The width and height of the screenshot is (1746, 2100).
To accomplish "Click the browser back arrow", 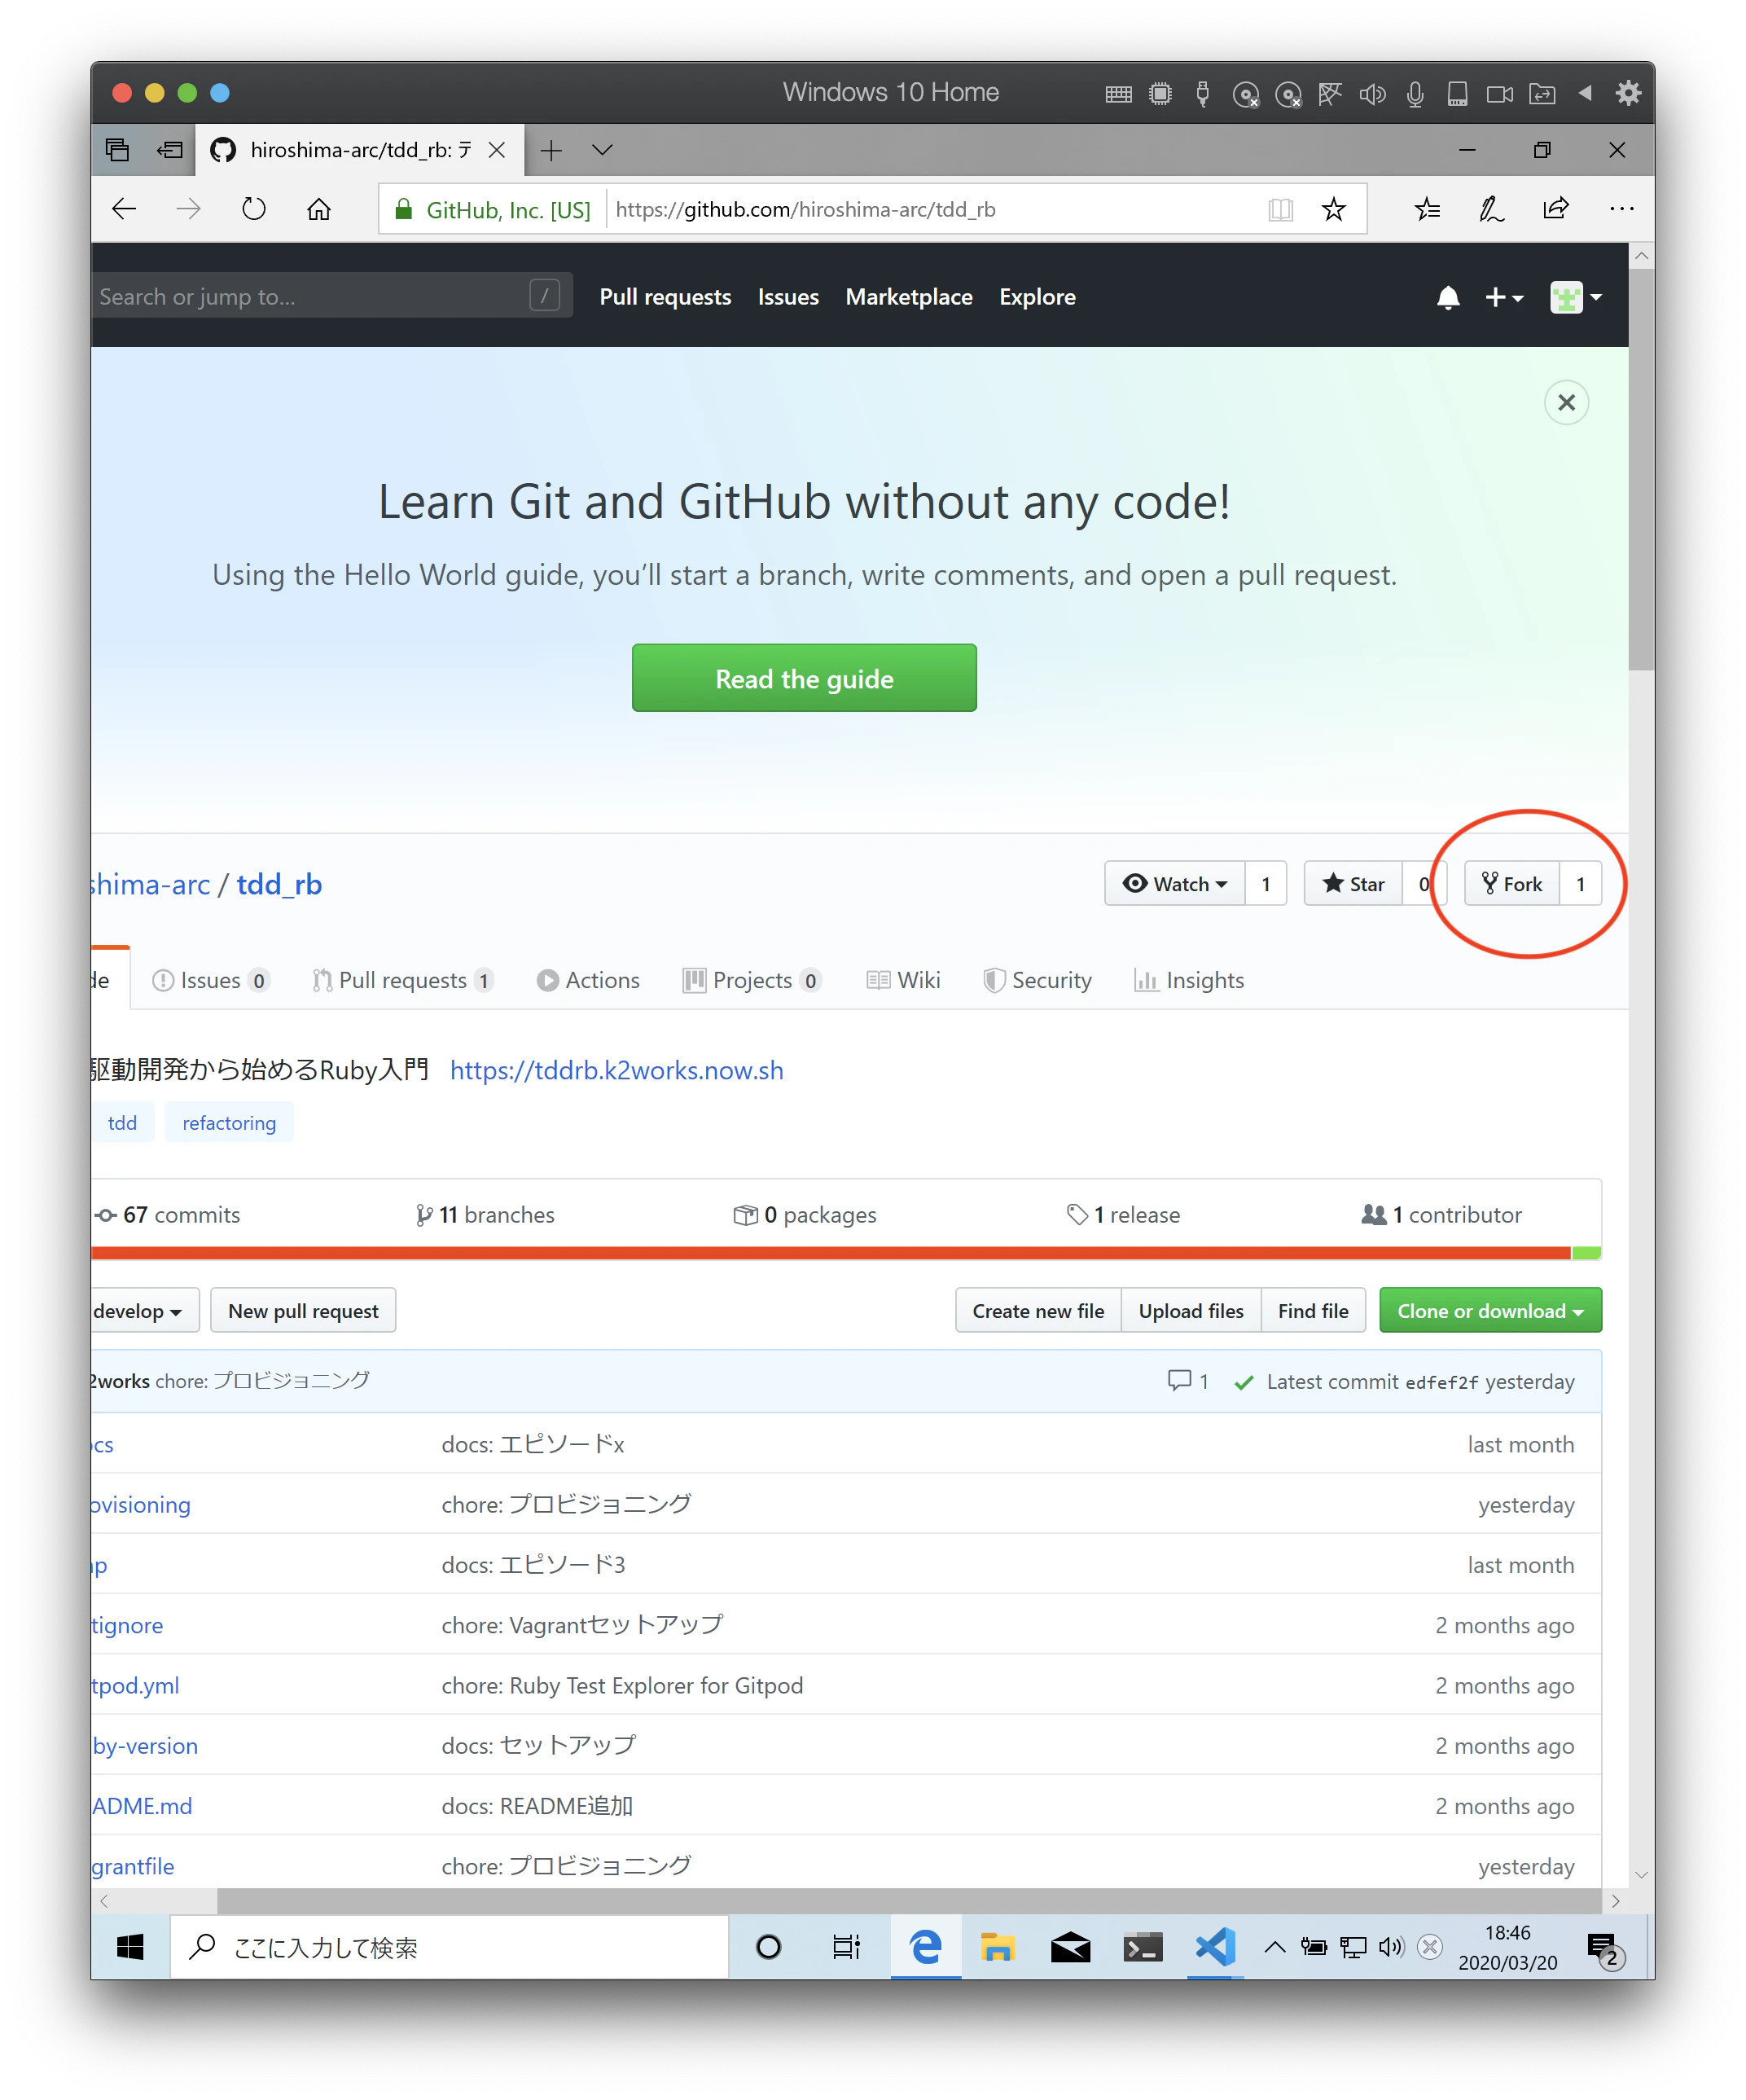I will [124, 209].
